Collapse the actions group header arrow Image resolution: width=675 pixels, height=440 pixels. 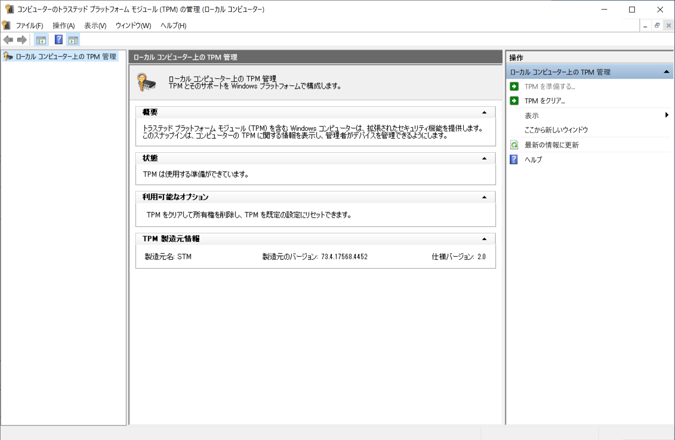click(666, 72)
